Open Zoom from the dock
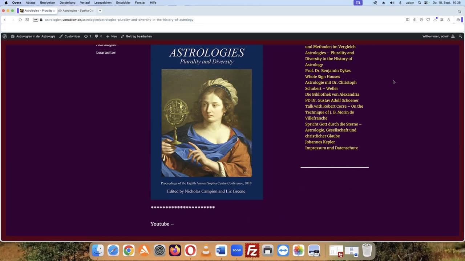The height and width of the screenshot is (261, 465). pos(237,250)
